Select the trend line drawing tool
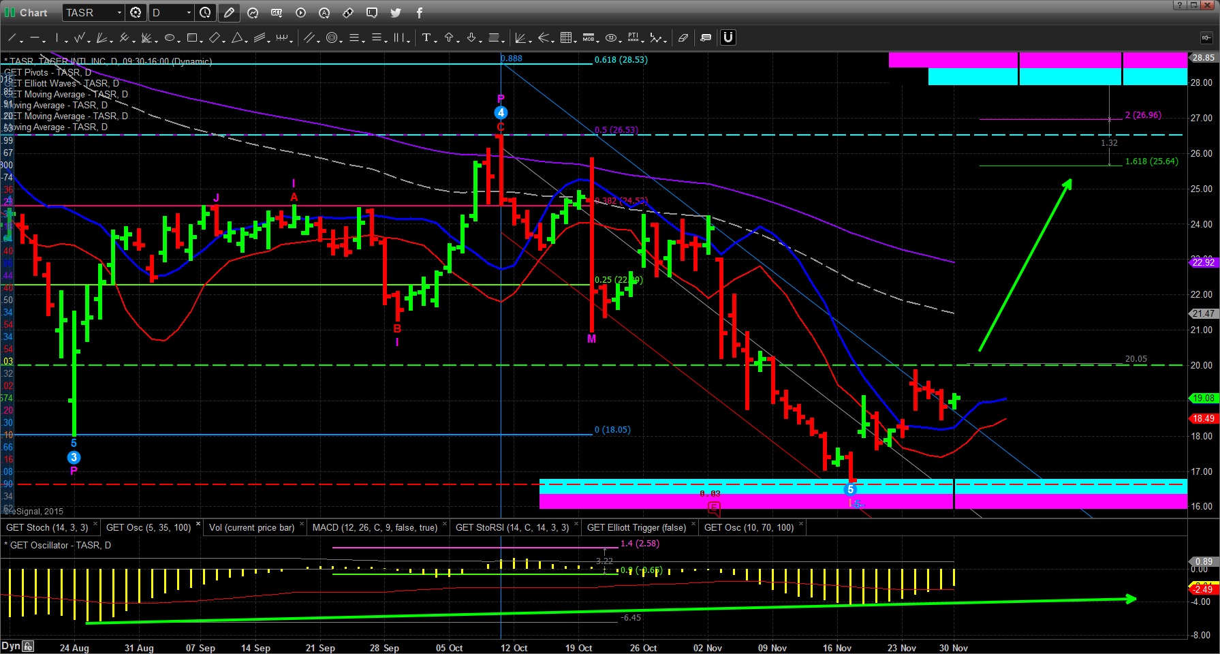This screenshot has width=1220, height=654. pyautogui.click(x=12, y=38)
